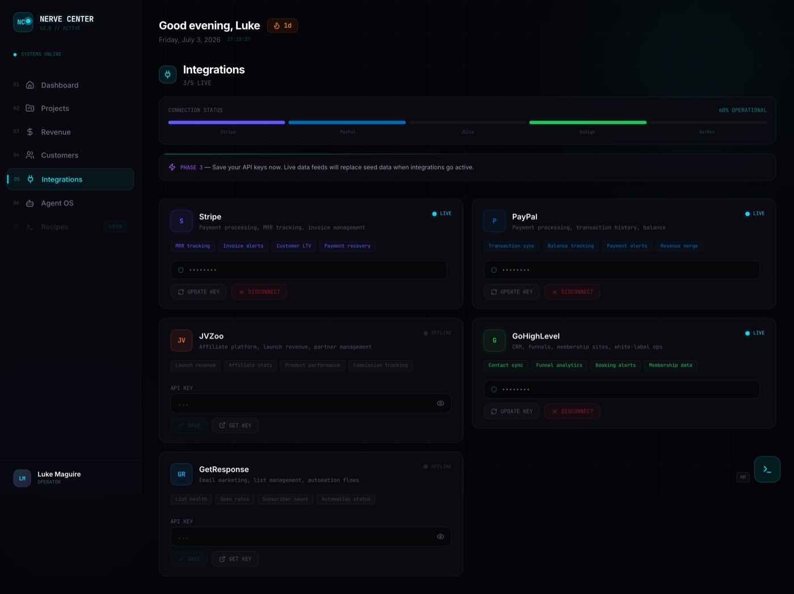The width and height of the screenshot is (794, 594).
Task: Click the Stripe LIVE status indicator
Action: tap(442, 214)
